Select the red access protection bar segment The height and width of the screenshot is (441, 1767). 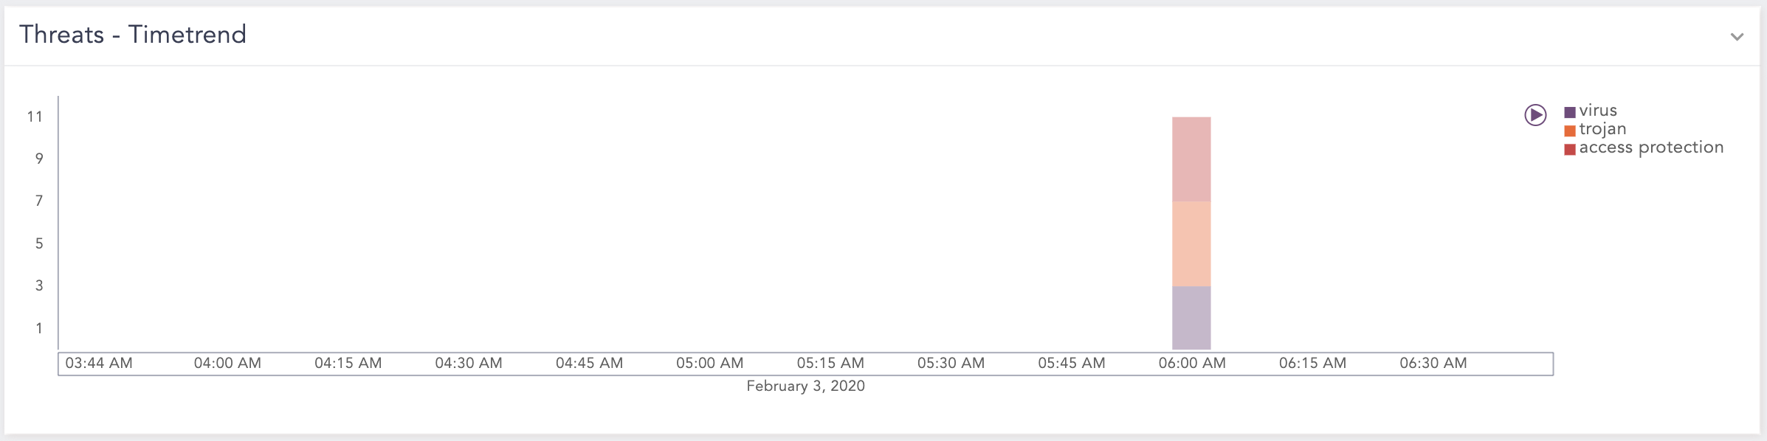point(1191,159)
